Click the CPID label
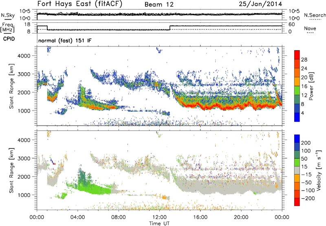326x226 pixels. coord(9,39)
